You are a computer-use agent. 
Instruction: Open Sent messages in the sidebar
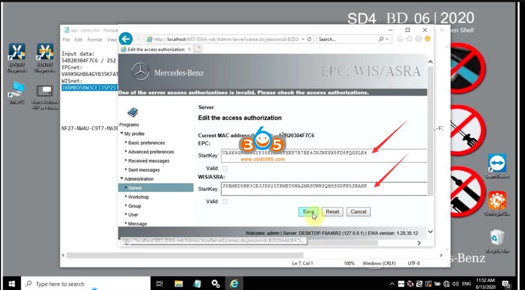click(144, 169)
